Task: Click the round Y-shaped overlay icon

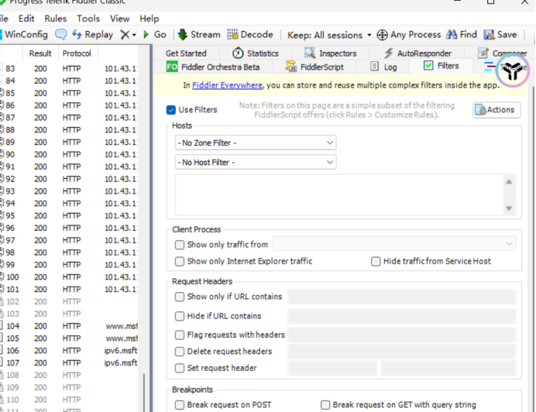Action: point(512,70)
